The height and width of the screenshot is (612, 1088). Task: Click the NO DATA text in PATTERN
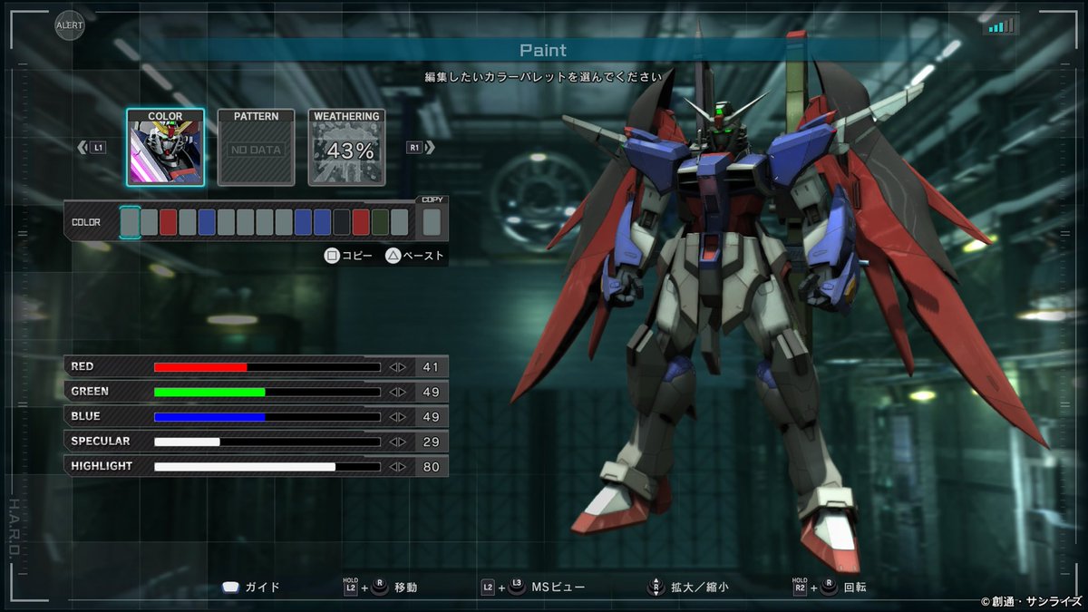(257, 150)
